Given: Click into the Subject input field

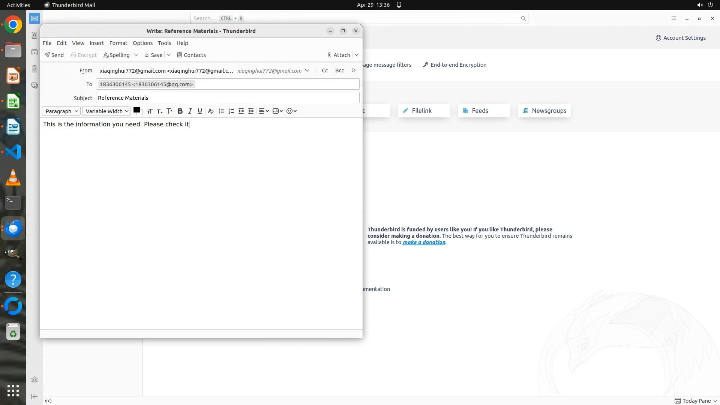Looking at the screenshot, I should coord(227,98).
